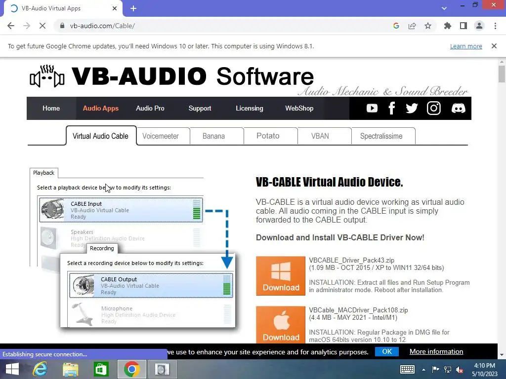Click the scrollbar down arrow

click(502, 355)
